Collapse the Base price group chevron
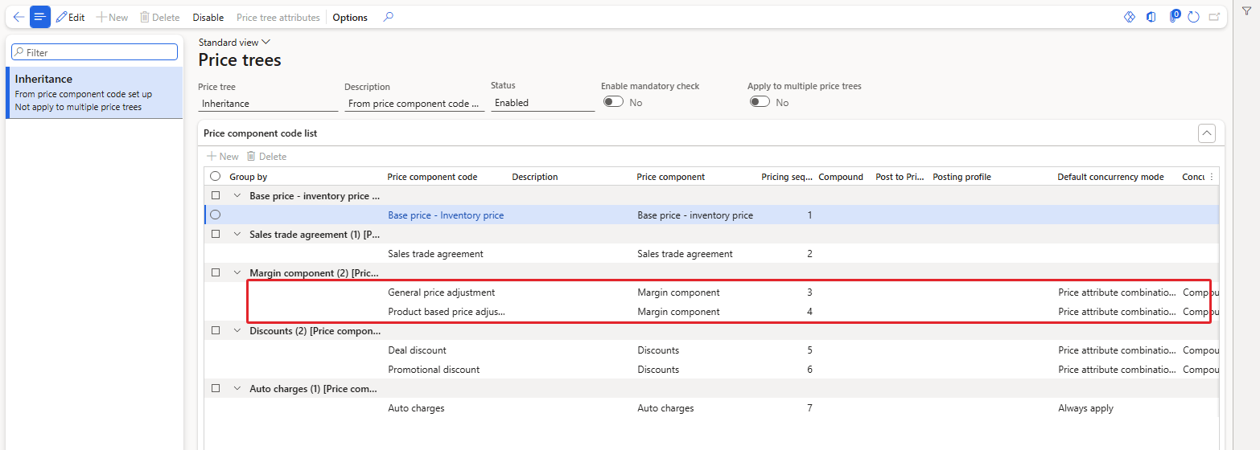Screen dimensions: 1260x450 tap(237, 195)
